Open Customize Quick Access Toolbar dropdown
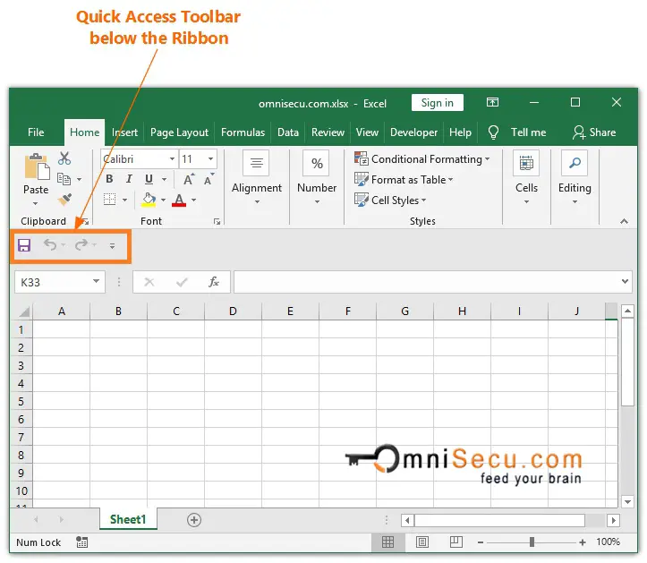The width and height of the screenshot is (647, 563). (x=112, y=246)
